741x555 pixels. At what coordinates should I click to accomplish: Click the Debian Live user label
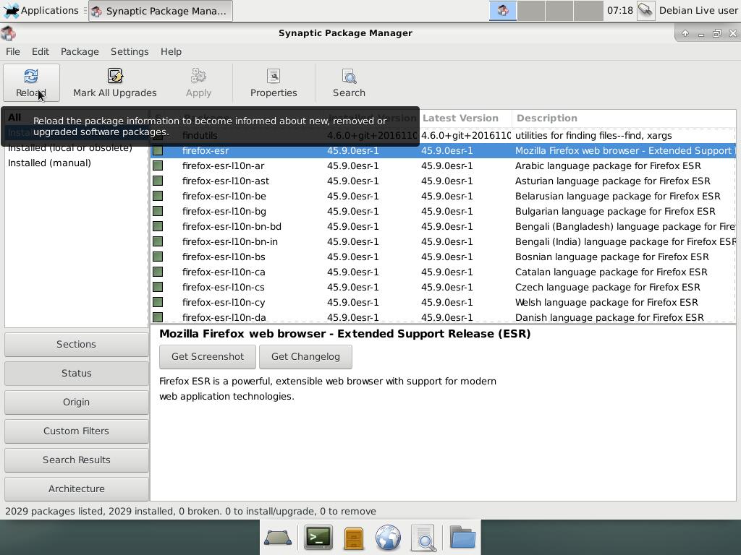coord(698,10)
